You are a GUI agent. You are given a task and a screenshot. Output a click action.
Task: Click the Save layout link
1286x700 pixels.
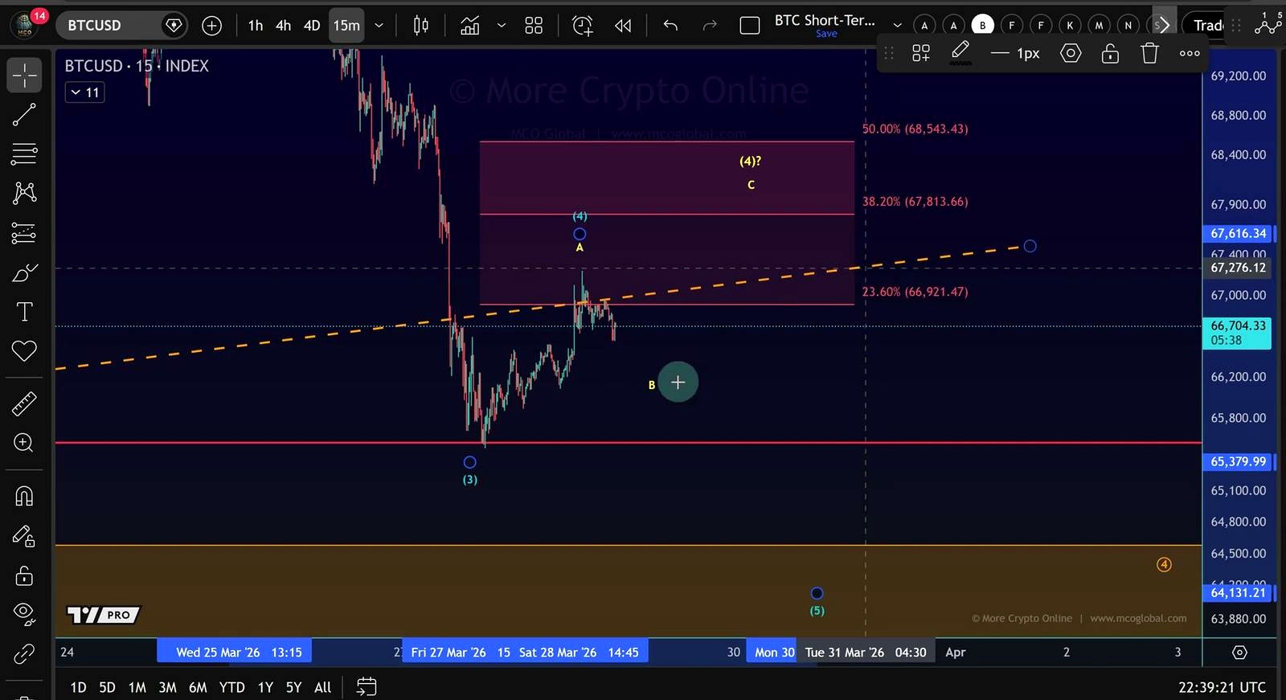[826, 34]
